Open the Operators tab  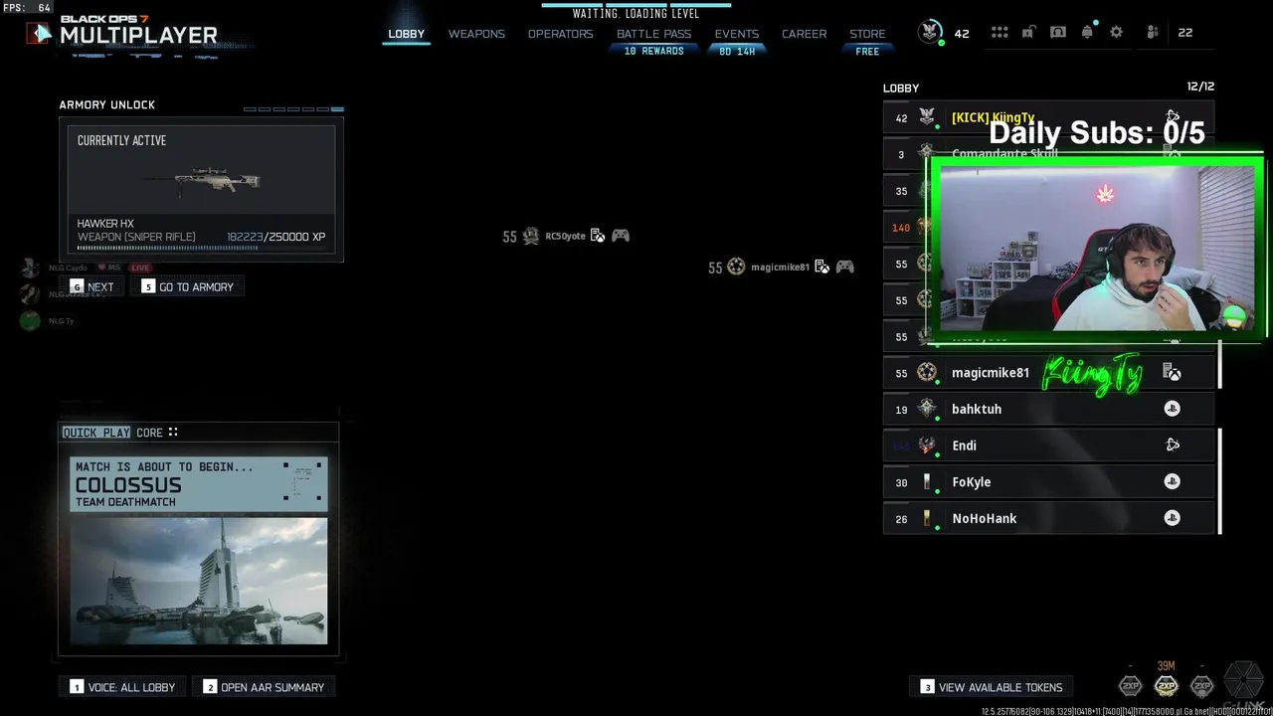(x=560, y=34)
